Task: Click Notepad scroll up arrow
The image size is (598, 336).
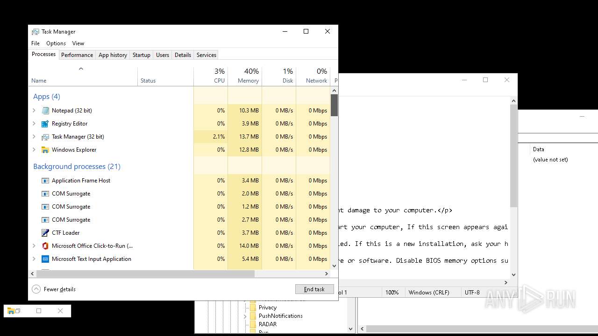Action: coord(513,101)
